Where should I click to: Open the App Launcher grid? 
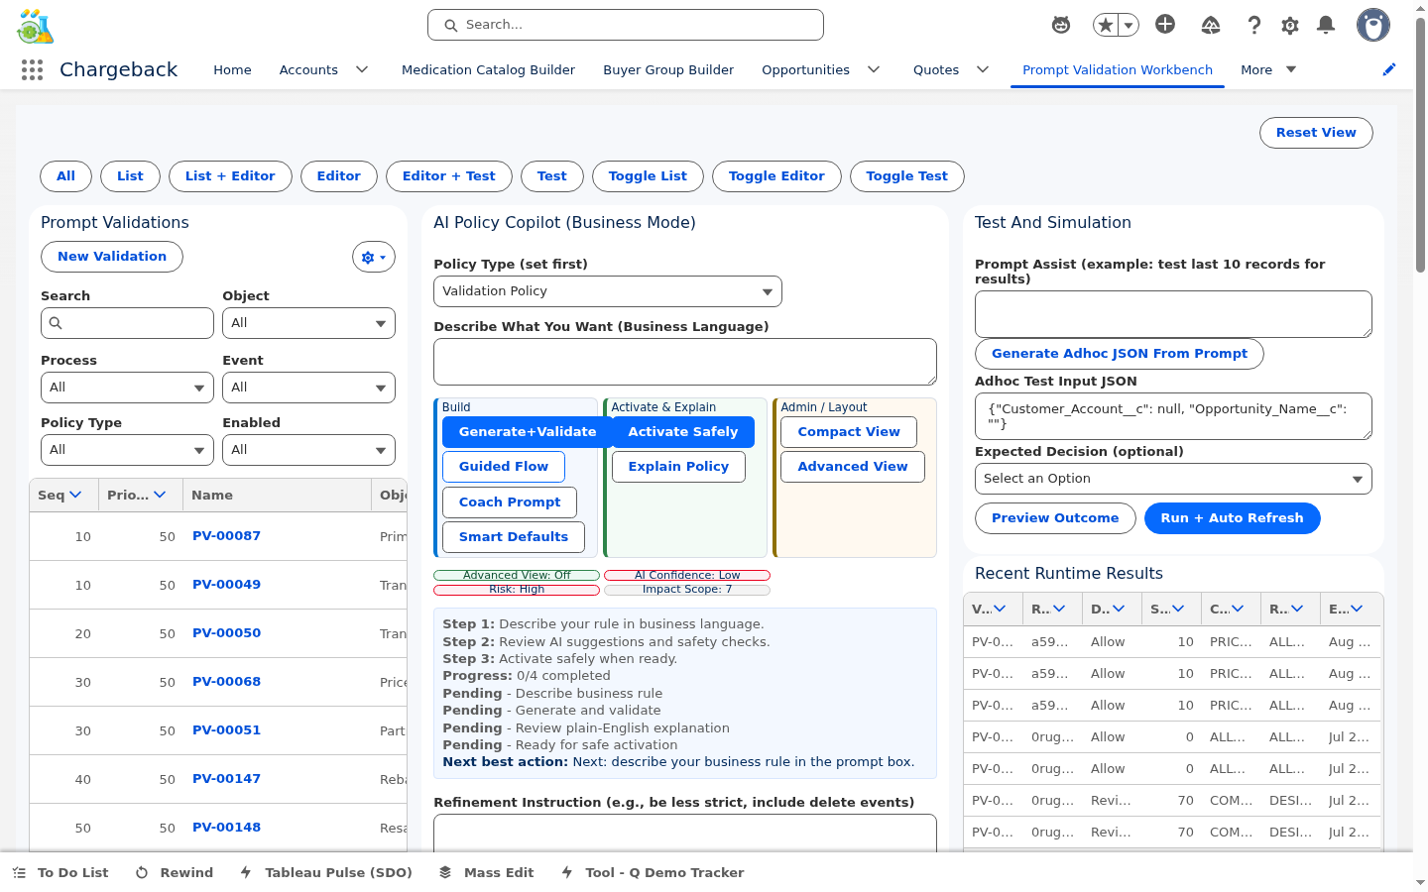pyautogui.click(x=32, y=69)
